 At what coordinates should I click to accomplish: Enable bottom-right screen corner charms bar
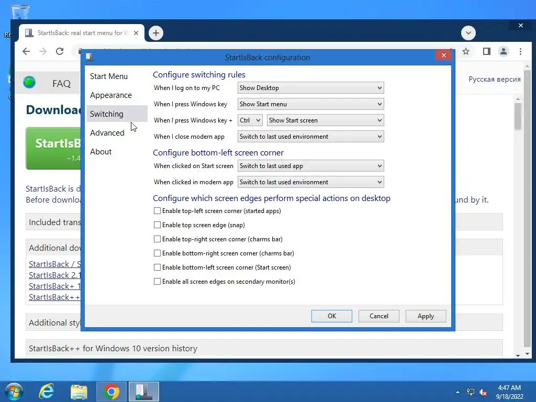[x=157, y=253]
